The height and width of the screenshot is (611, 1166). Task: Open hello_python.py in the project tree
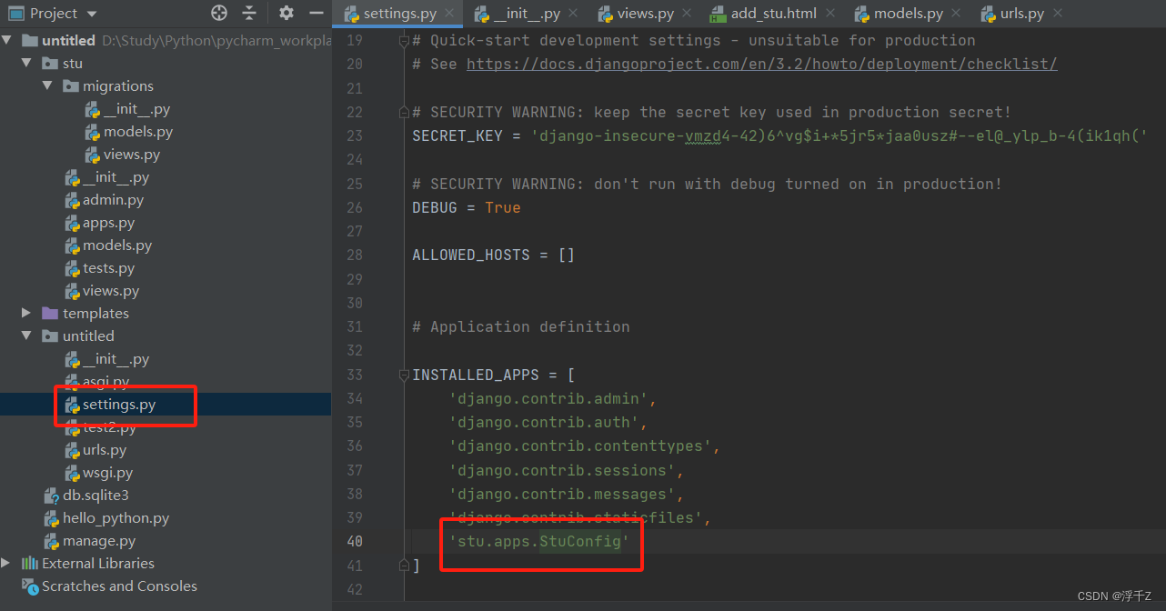pos(116,517)
